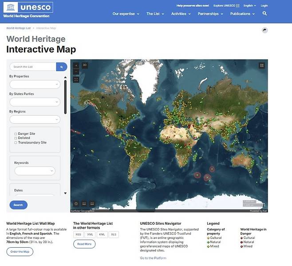Open the basemap gallery icon
The image size is (292, 266).
point(262,65)
